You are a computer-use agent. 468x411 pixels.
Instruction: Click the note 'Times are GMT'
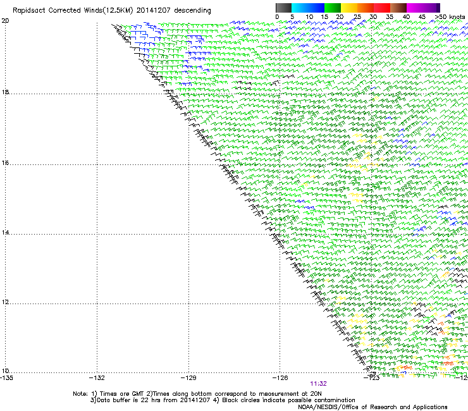click(122, 394)
